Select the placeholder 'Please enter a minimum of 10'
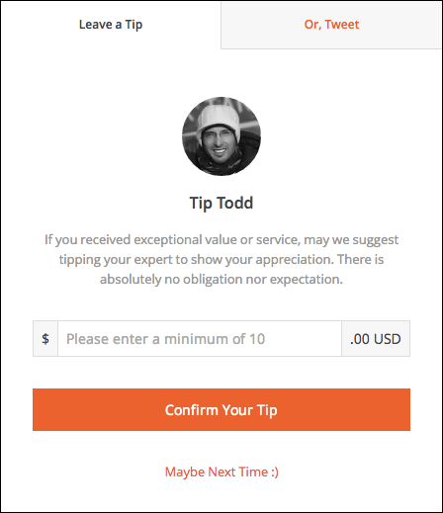This screenshot has height=513, width=443. (x=165, y=339)
